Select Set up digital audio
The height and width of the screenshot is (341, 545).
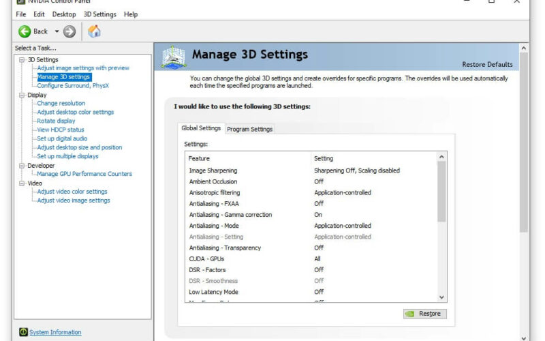pos(62,138)
